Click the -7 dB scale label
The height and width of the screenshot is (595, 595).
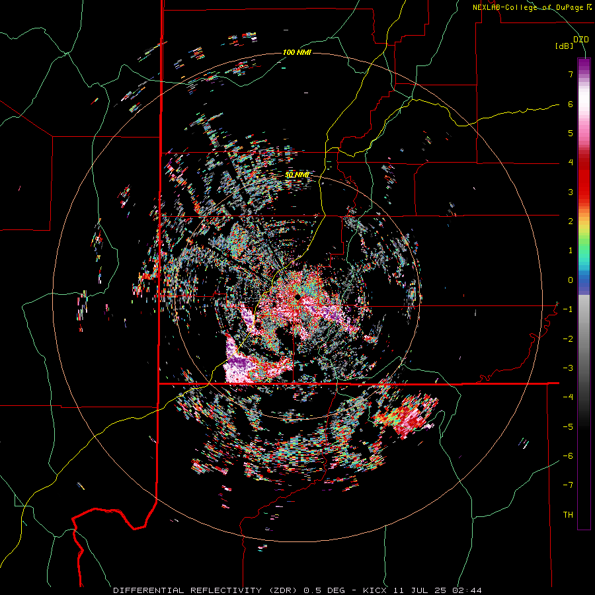tap(568, 485)
